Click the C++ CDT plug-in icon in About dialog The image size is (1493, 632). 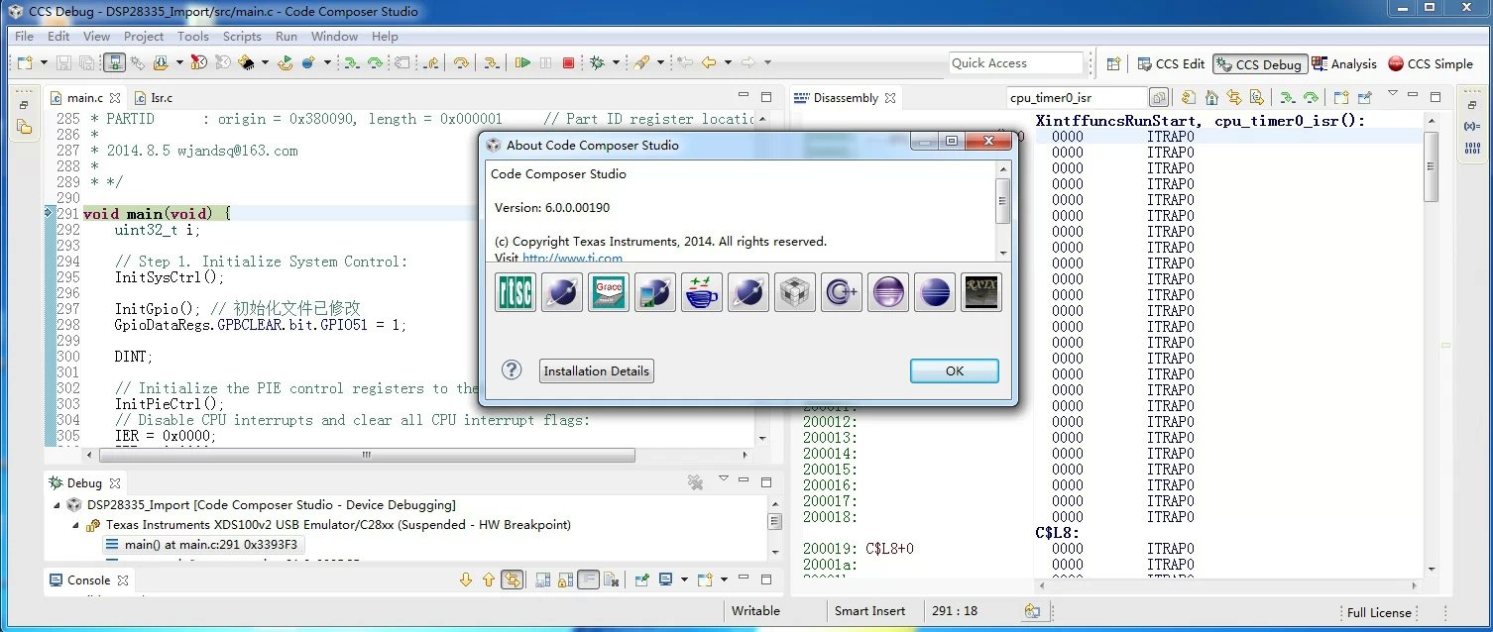pos(841,292)
